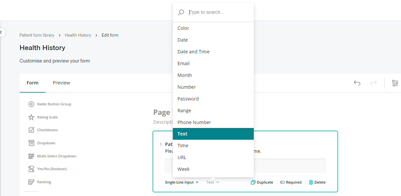Open the Patient form library breadcrumb
Image resolution: width=401 pixels, height=196 pixels.
tap(37, 35)
